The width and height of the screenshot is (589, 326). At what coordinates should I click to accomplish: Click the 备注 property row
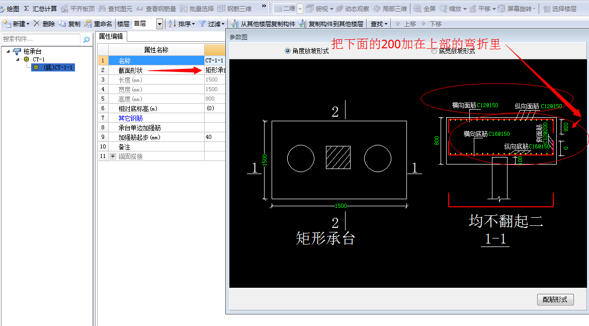click(161, 147)
